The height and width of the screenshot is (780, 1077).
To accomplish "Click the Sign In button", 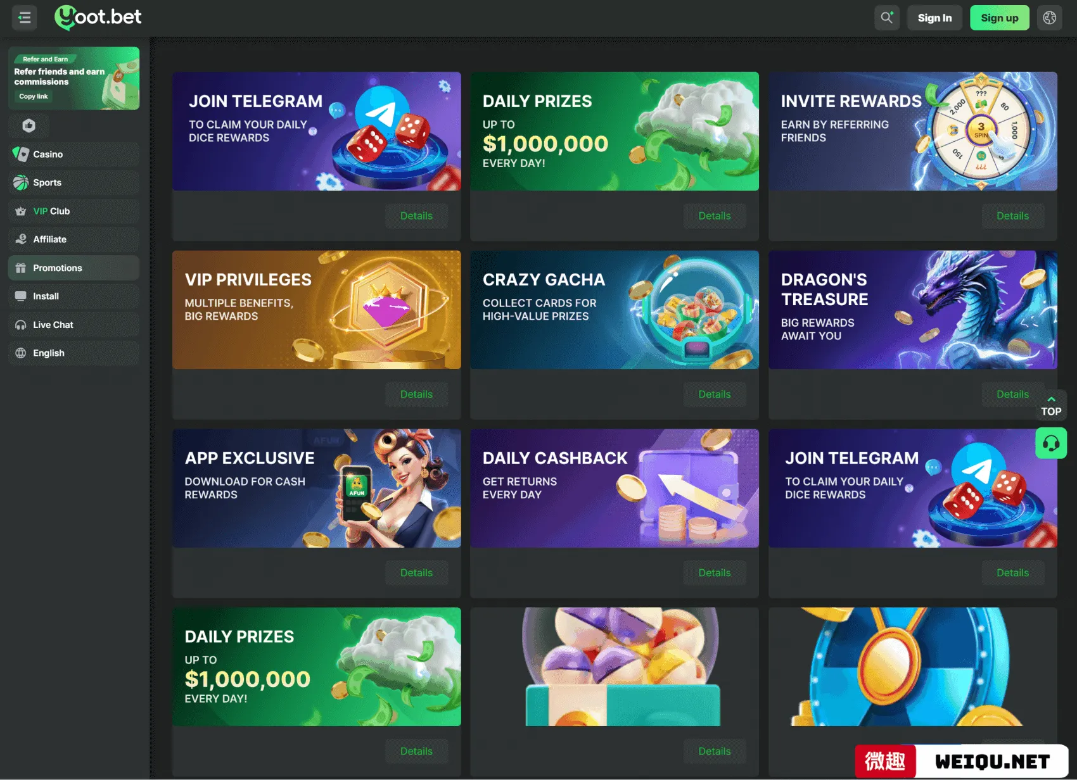I will [x=934, y=18].
